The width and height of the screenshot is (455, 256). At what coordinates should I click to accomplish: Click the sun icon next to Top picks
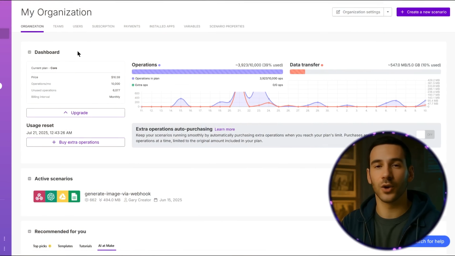(x=50, y=246)
